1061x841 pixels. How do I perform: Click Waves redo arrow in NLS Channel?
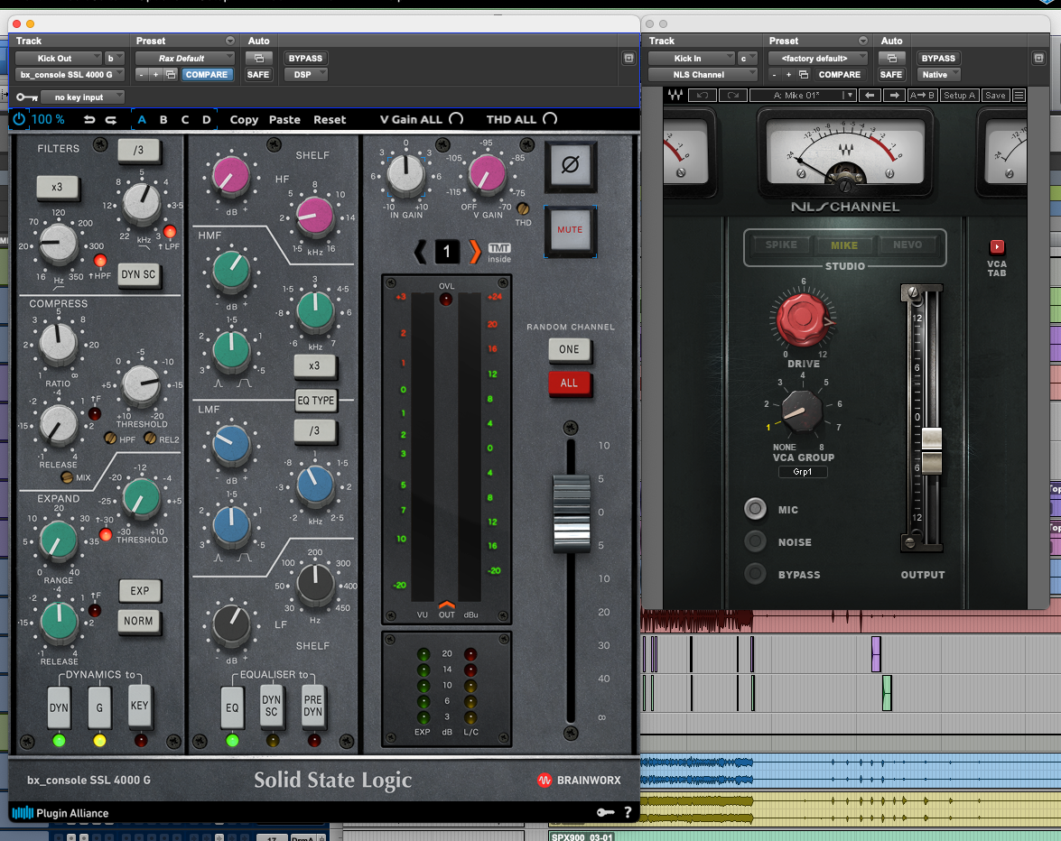(x=733, y=96)
